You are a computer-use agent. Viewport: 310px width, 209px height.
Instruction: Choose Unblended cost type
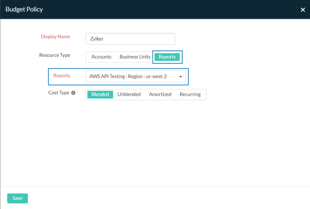tap(129, 94)
